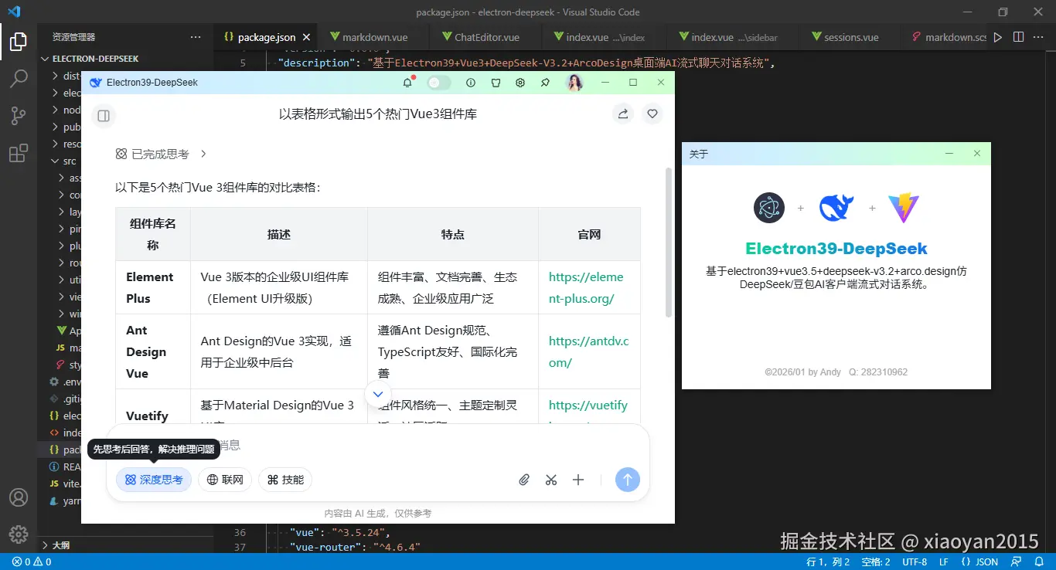Pin the Electron39-DeepSeek window on top
Image resolution: width=1056 pixels, height=570 pixels.
[545, 83]
